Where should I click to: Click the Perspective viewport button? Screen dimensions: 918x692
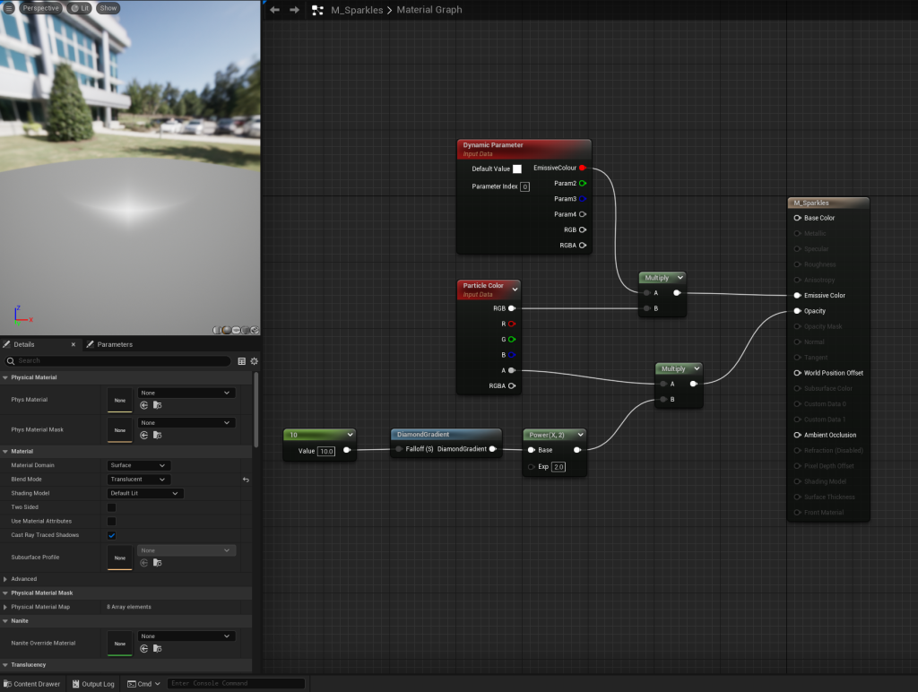coord(40,8)
